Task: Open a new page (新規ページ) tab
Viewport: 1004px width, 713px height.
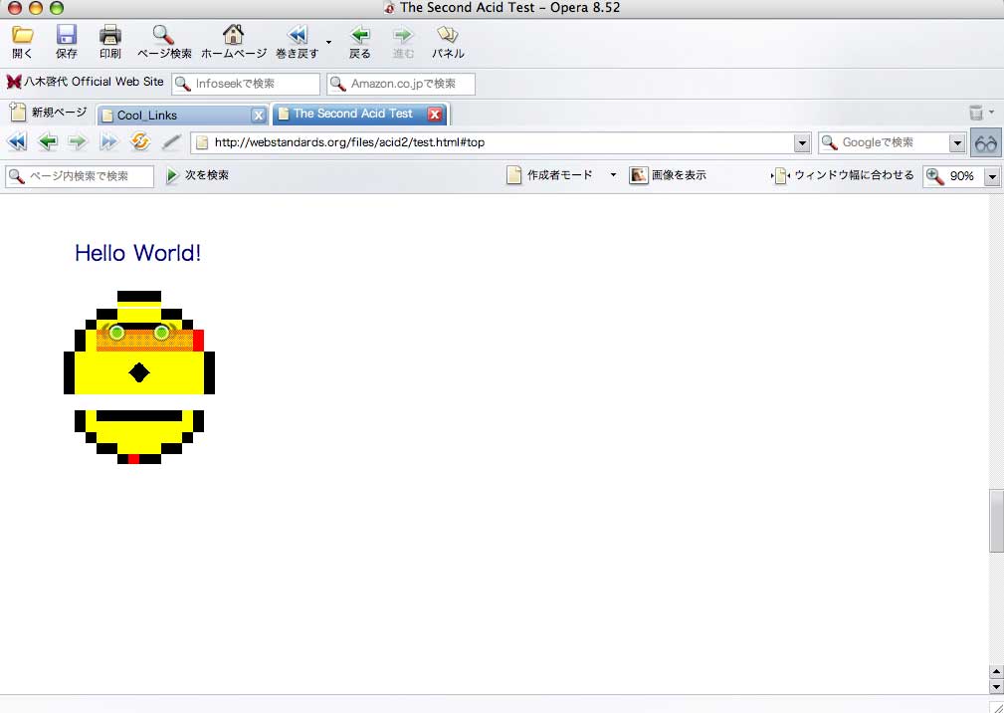Action: pyautogui.click(x=48, y=113)
